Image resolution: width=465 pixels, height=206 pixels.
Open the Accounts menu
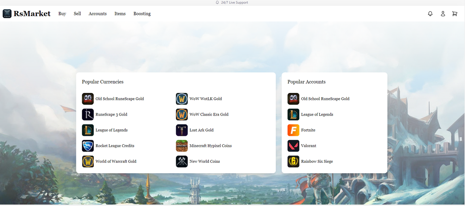click(x=98, y=14)
